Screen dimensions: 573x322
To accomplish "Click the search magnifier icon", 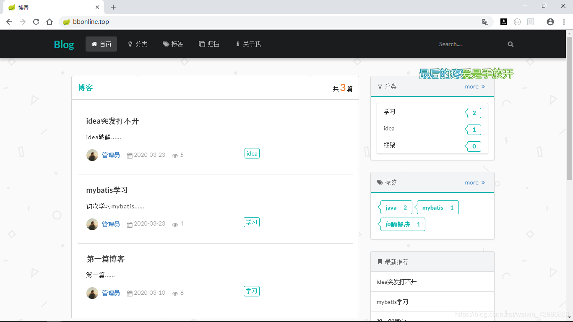I will pyautogui.click(x=510, y=44).
